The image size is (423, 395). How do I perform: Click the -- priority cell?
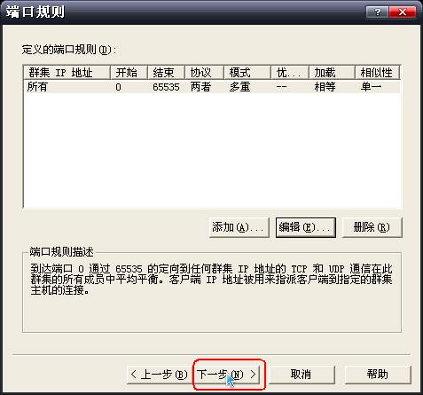point(281,87)
